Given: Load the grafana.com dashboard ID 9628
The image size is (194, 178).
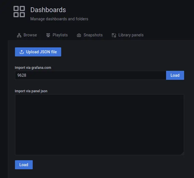Looking at the screenshot, I should click(175, 75).
